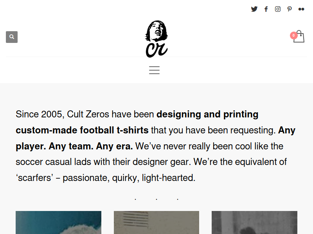Open the Flickr two-dot icon
This screenshot has width=313, height=234.
pos(301,9)
